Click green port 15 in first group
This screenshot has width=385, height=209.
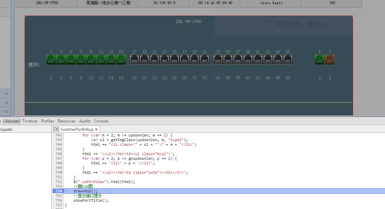(121, 60)
